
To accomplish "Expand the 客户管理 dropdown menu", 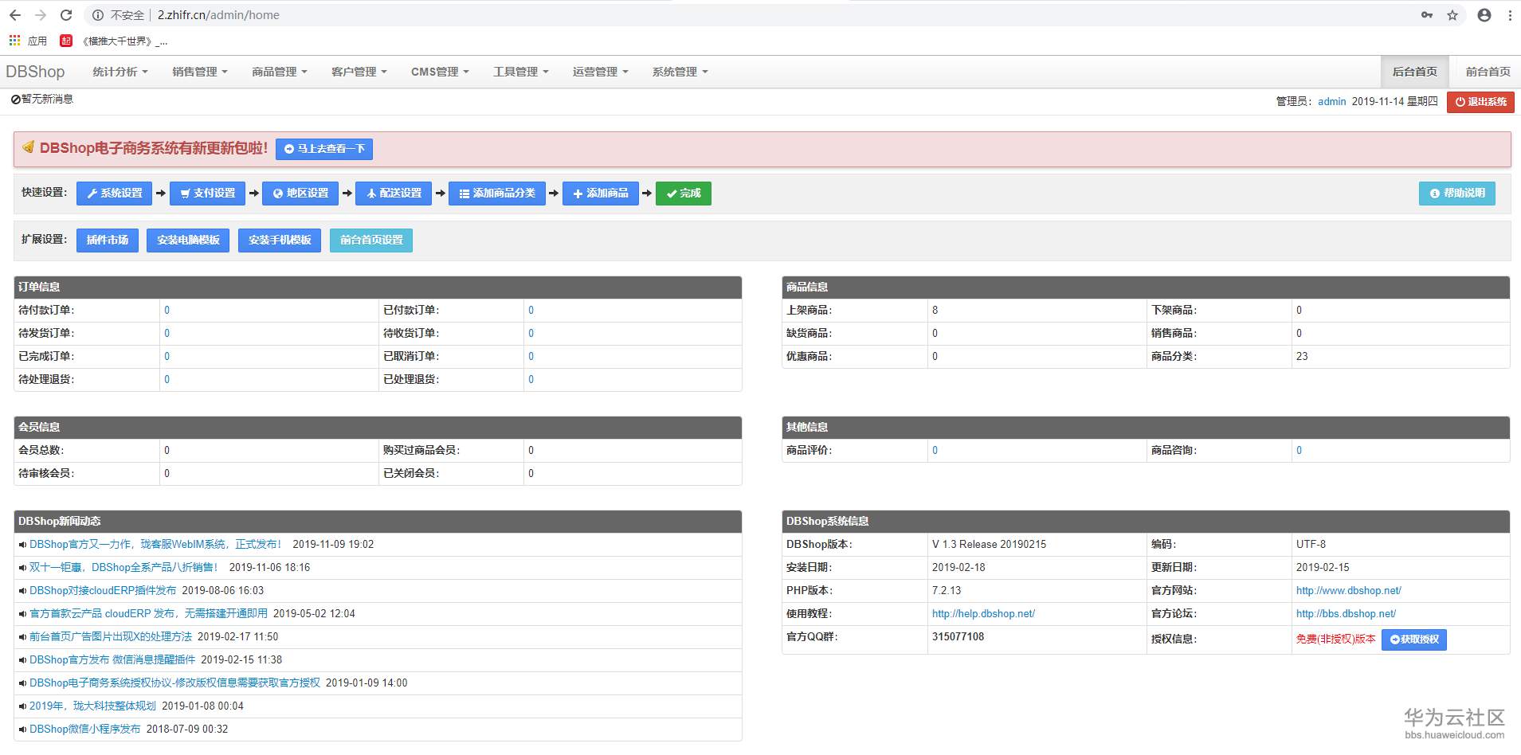I will (359, 72).
